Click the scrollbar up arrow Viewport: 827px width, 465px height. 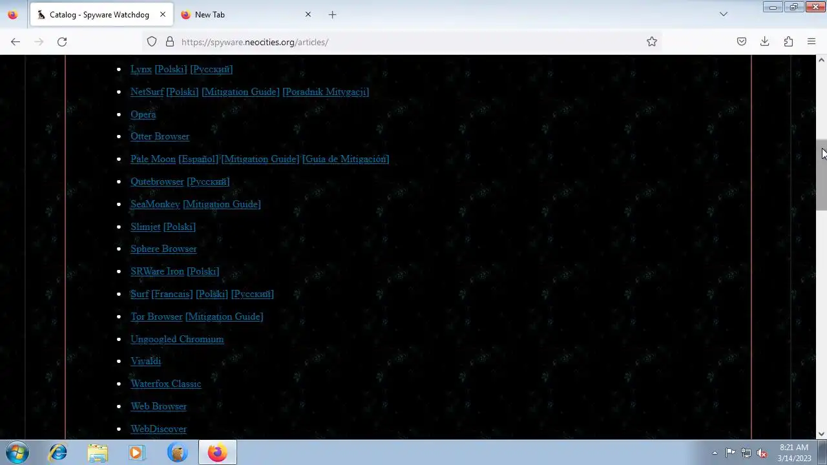[x=821, y=60]
